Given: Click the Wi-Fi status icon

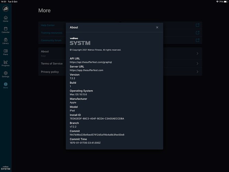Looking at the screenshot, I should click(217, 2).
